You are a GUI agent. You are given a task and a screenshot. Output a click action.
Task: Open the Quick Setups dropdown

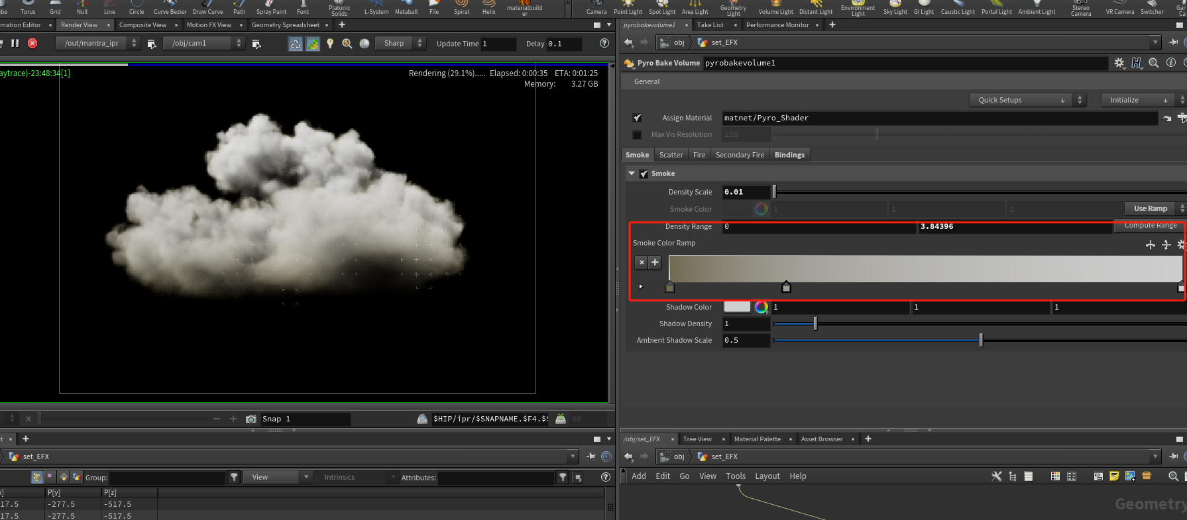[1028, 100]
